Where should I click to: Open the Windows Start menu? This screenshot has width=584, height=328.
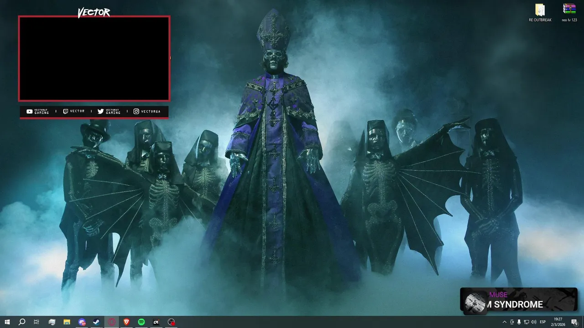pos(7,322)
